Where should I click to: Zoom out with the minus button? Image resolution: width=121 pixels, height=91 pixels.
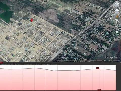coord(117,32)
